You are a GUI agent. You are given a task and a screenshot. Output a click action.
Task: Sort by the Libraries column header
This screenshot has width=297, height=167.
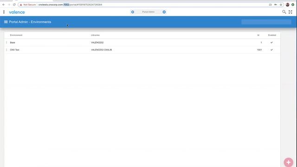tap(95, 35)
